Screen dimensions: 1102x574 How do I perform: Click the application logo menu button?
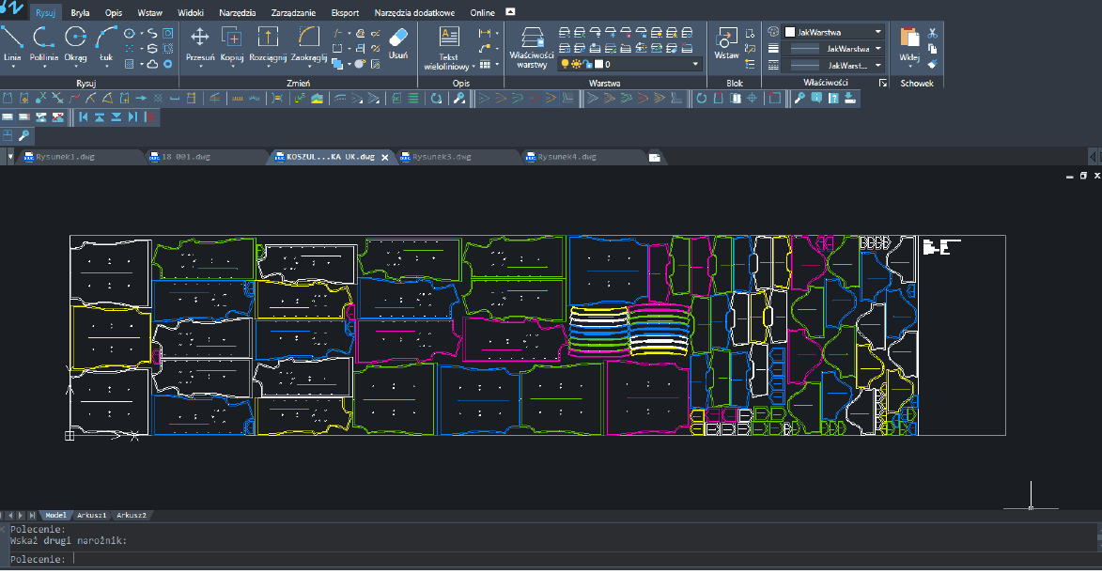pyautogui.click(x=12, y=8)
